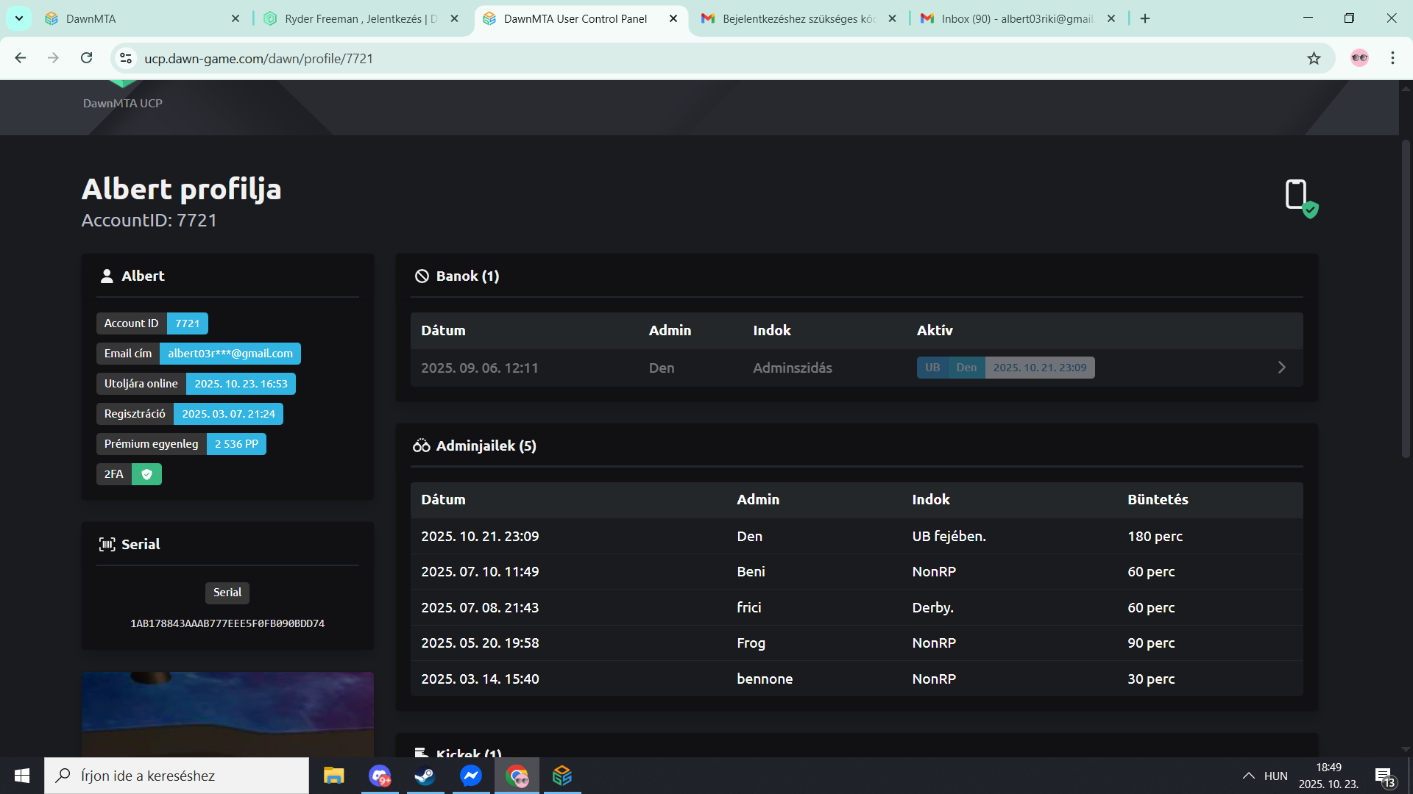The width and height of the screenshot is (1413, 794).
Task: Switch to Ryder Freeman Jelentkezés tab
Action: coord(361,18)
